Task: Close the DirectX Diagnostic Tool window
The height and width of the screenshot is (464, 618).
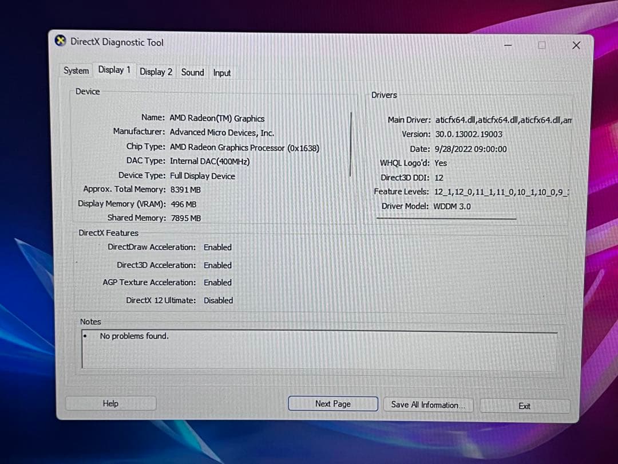Action: click(x=576, y=45)
